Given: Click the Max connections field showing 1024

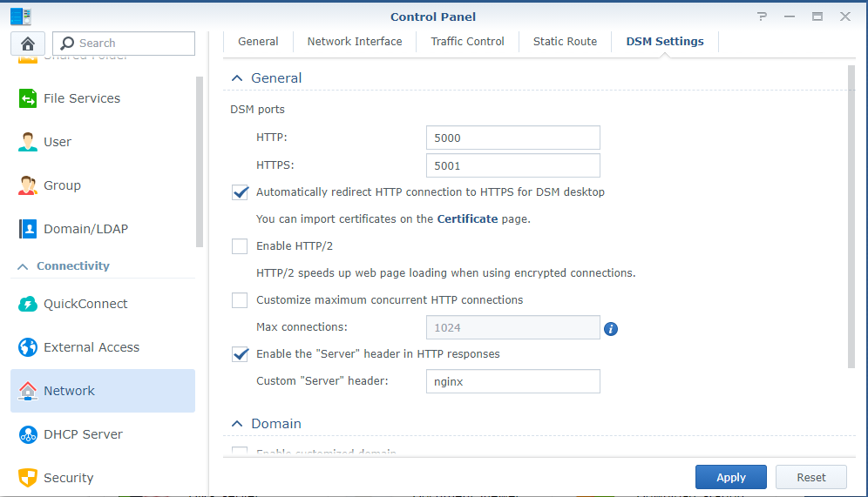Looking at the screenshot, I should [x=513, y=327].
